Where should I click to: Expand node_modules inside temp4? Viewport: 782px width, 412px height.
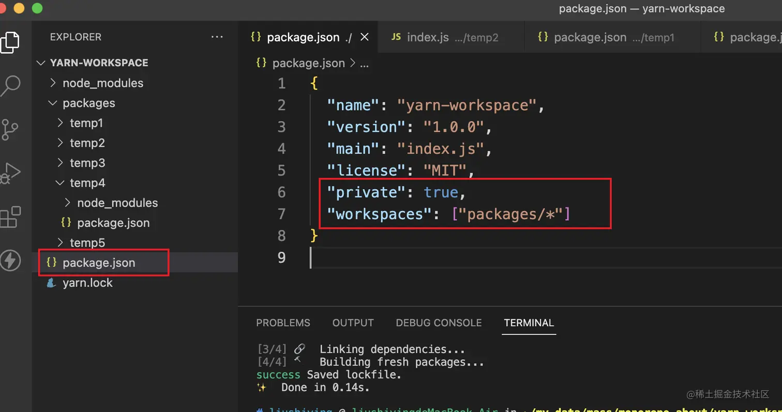[x=68, y=203]
